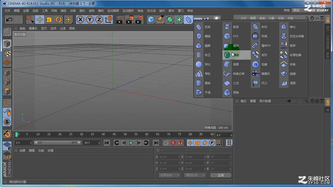Toggle Rotation keyframe recording
The width and height of the screenshot is (333, 187).
[x=205, y=143]
